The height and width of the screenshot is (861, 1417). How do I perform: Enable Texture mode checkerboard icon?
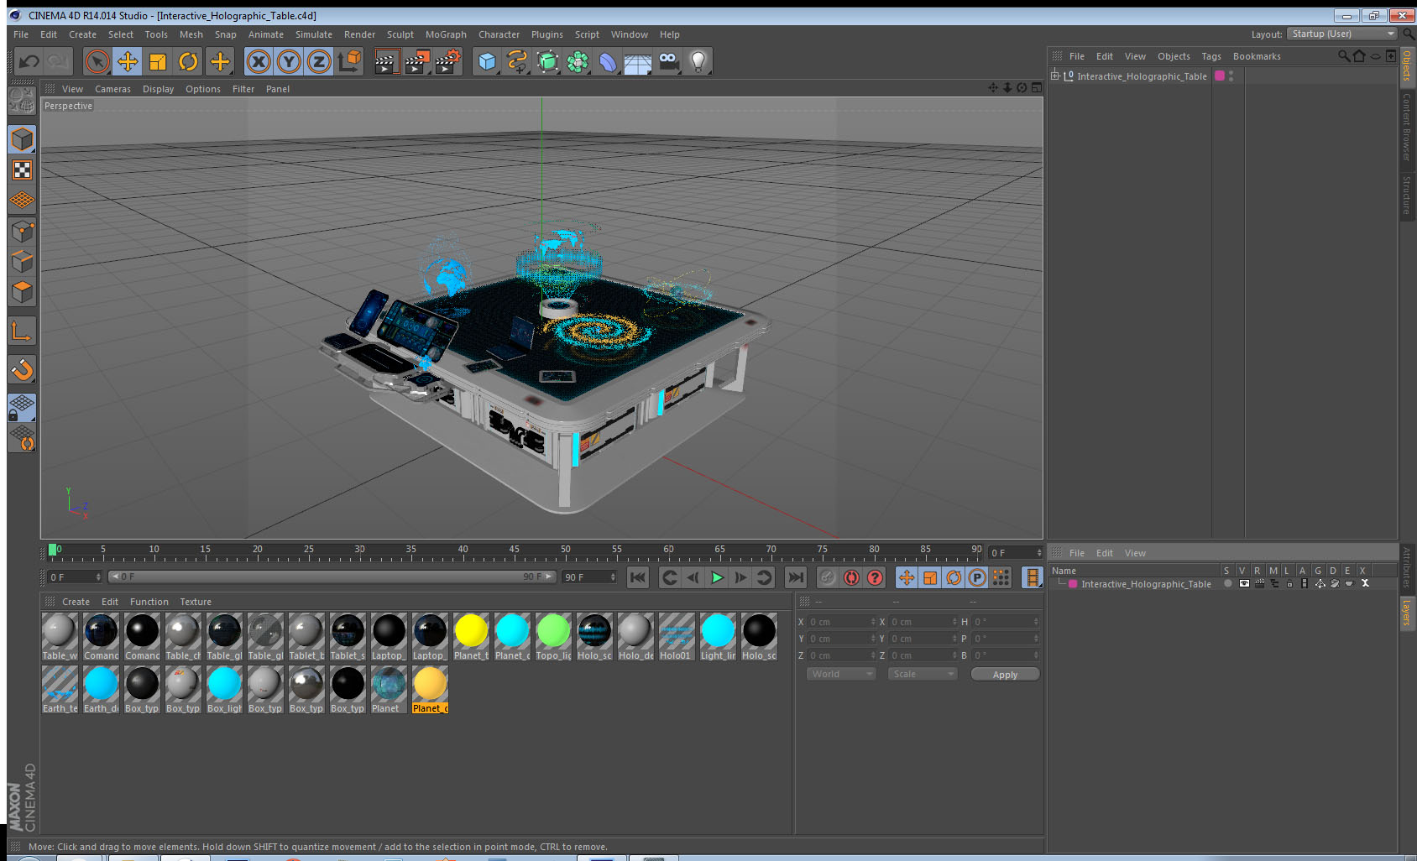tap(22, 170)
